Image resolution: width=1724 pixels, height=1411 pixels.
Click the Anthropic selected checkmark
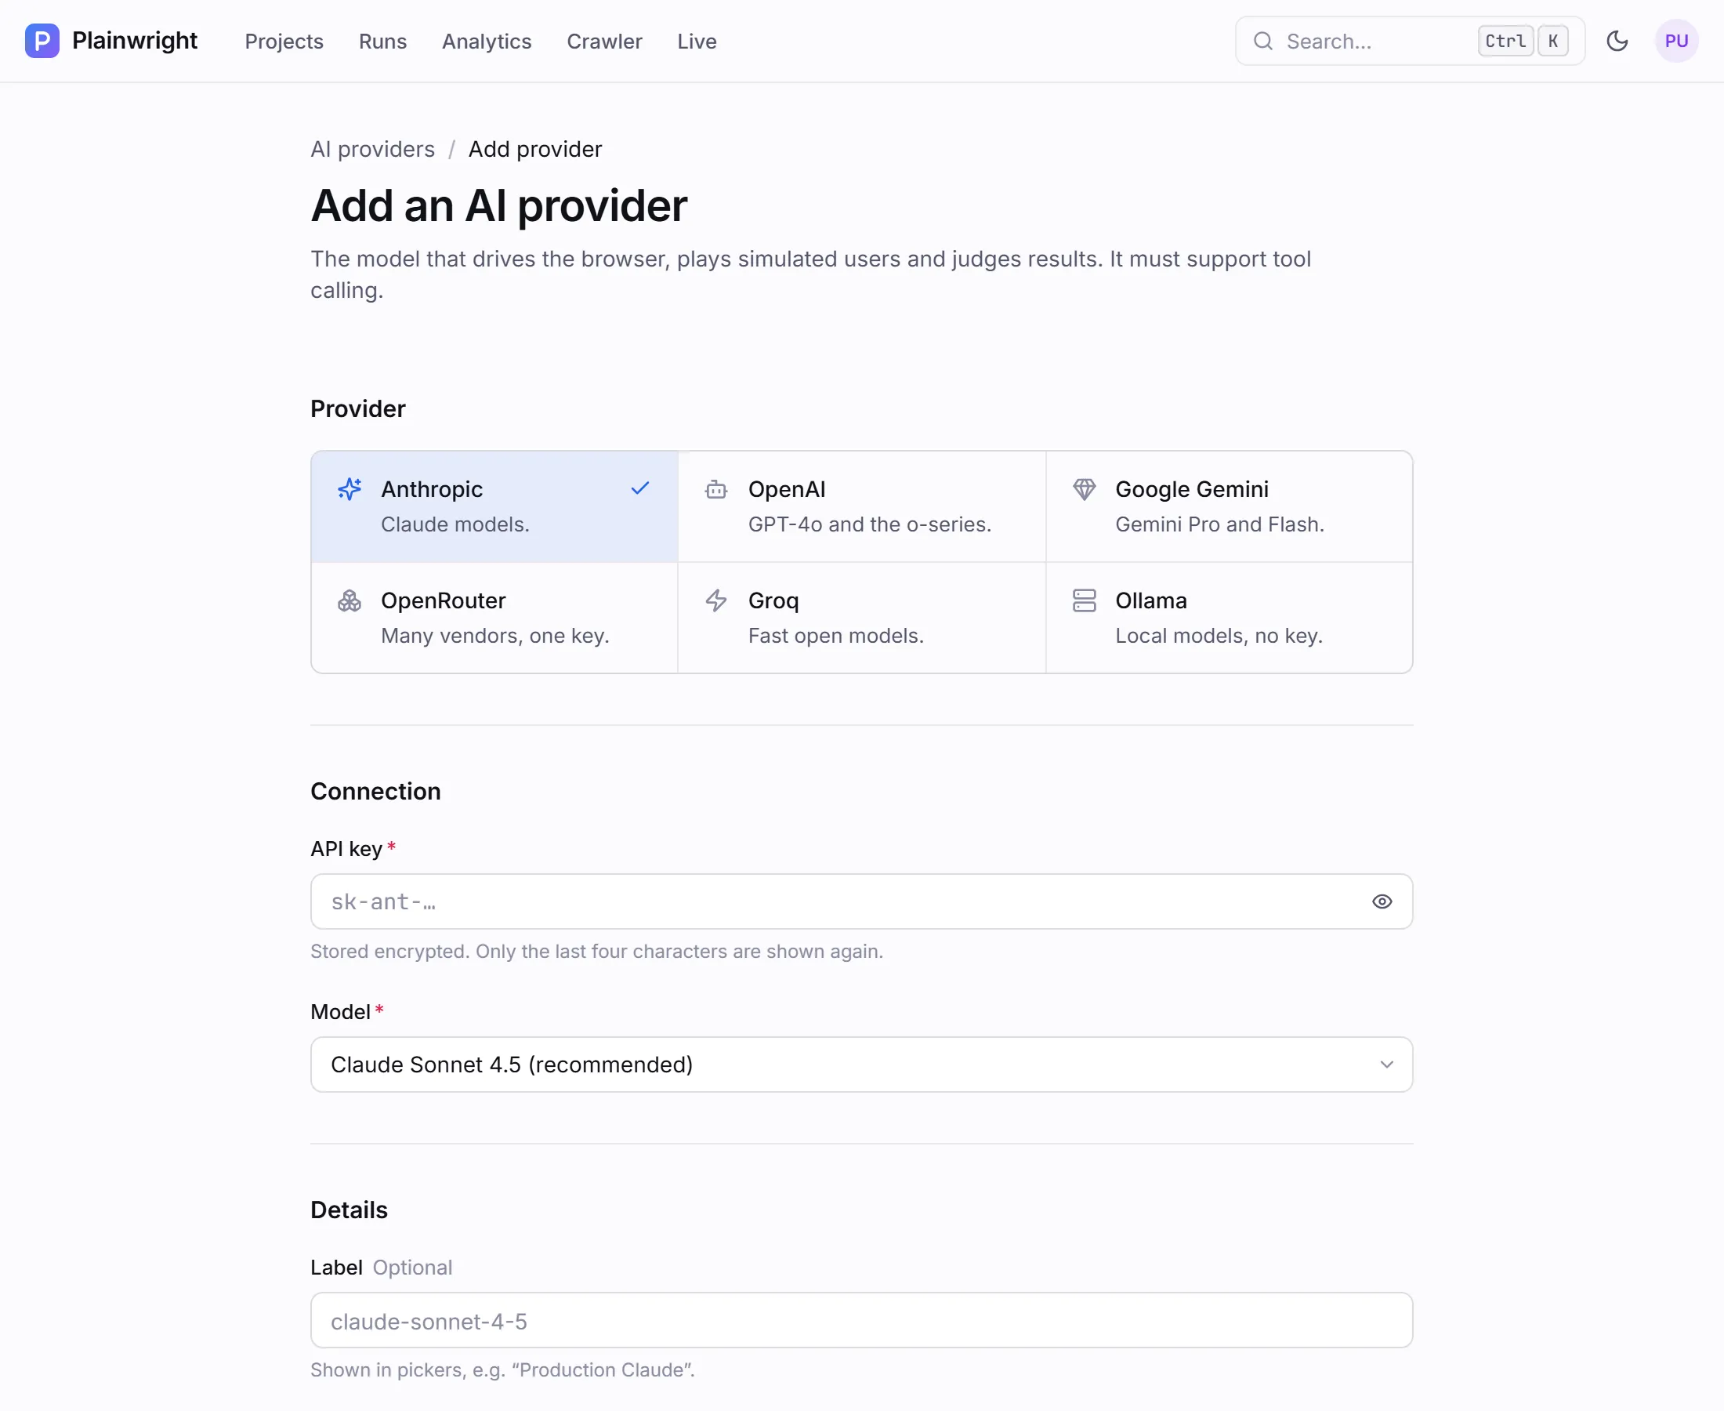[640, 488]
